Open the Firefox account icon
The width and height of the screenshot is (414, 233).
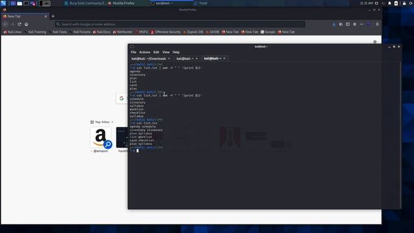click(354, 24)
